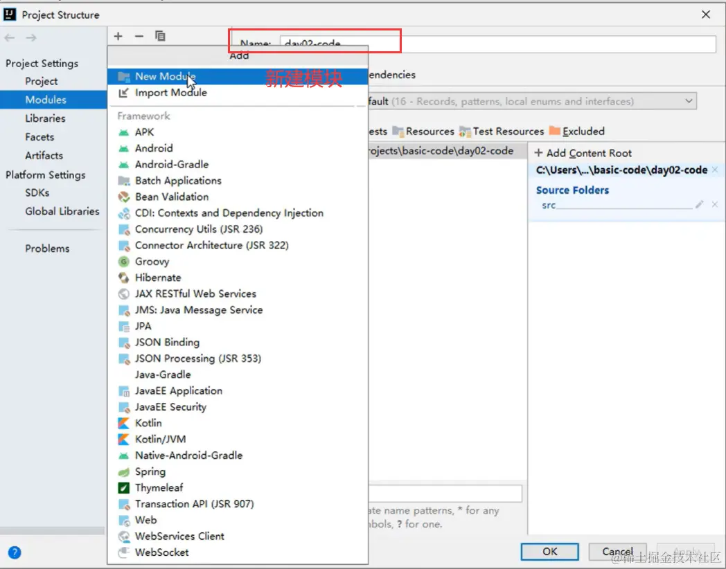
Task: Click the module Name input field
Action: [497, 44]
